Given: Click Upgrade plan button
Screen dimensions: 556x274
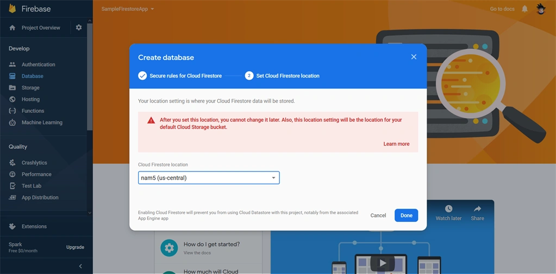Looking at the screenshot, I should pos(75,247).
